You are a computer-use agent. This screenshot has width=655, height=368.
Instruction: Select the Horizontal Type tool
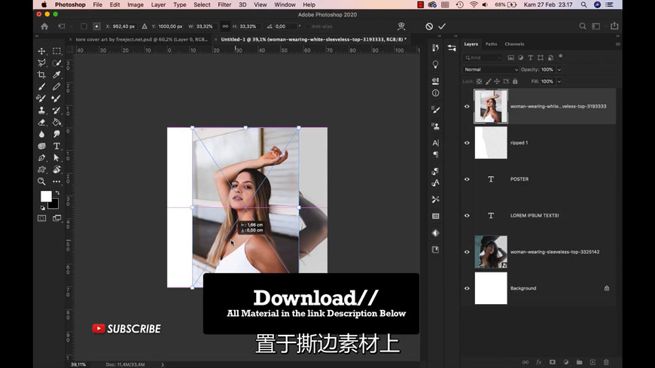tap(56, 146)
